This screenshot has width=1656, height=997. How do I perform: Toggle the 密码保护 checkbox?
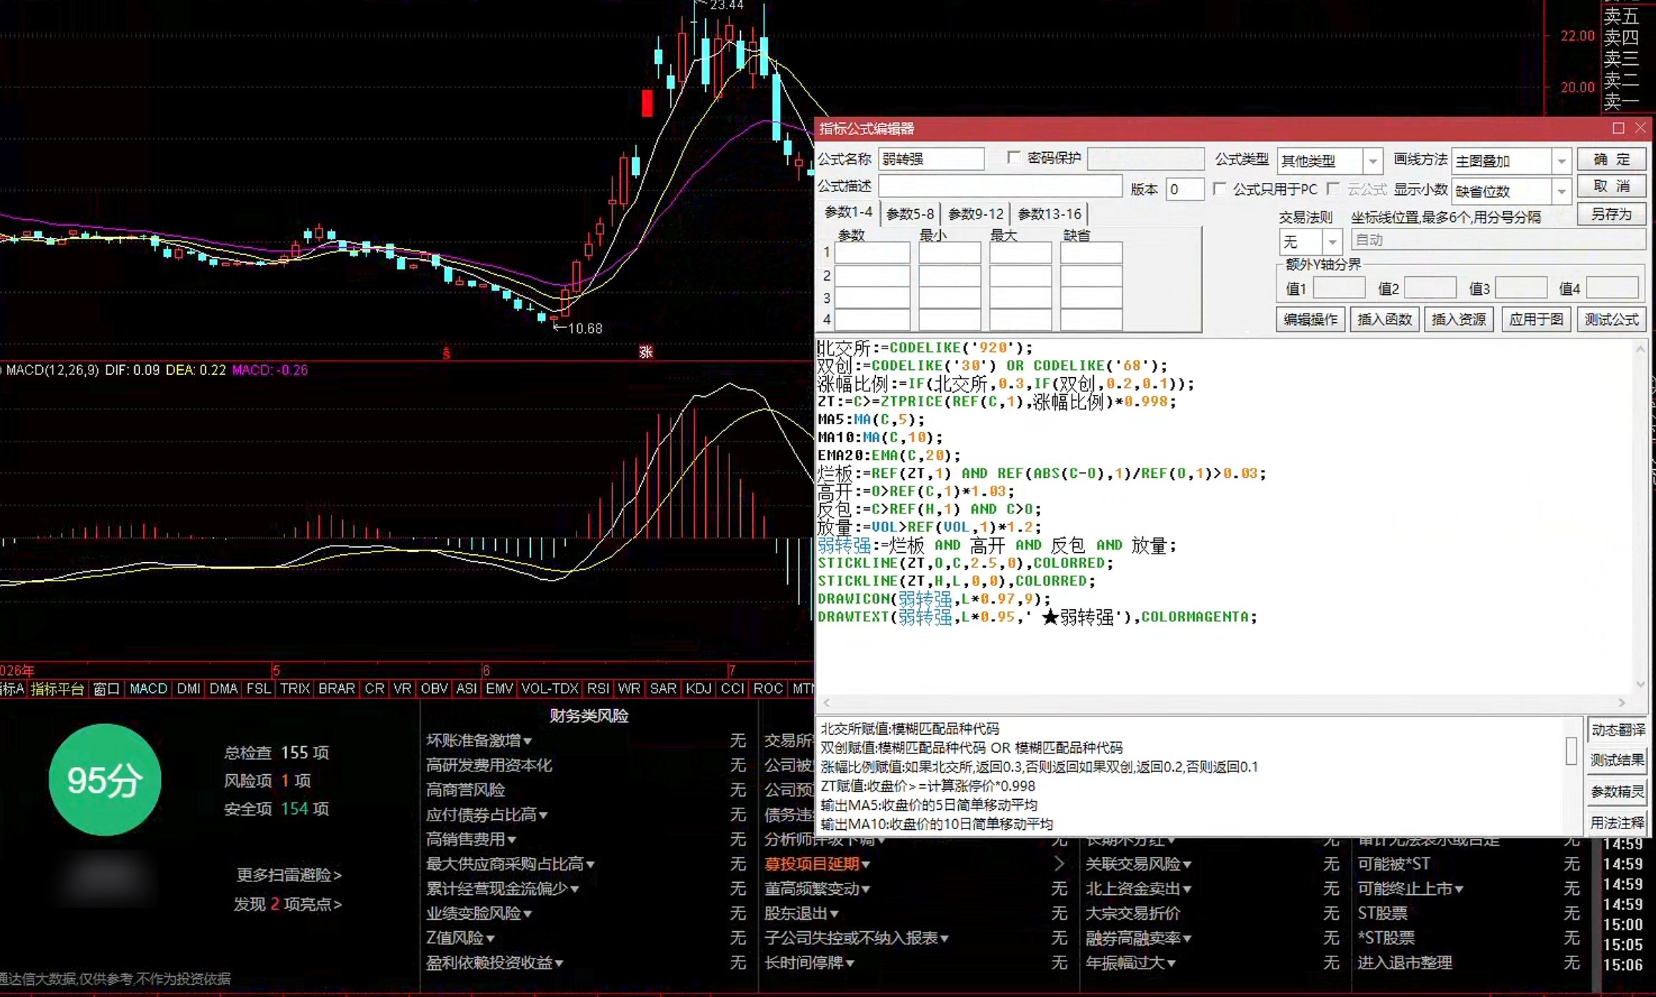pyautogui.click(x=1013, y=157)
